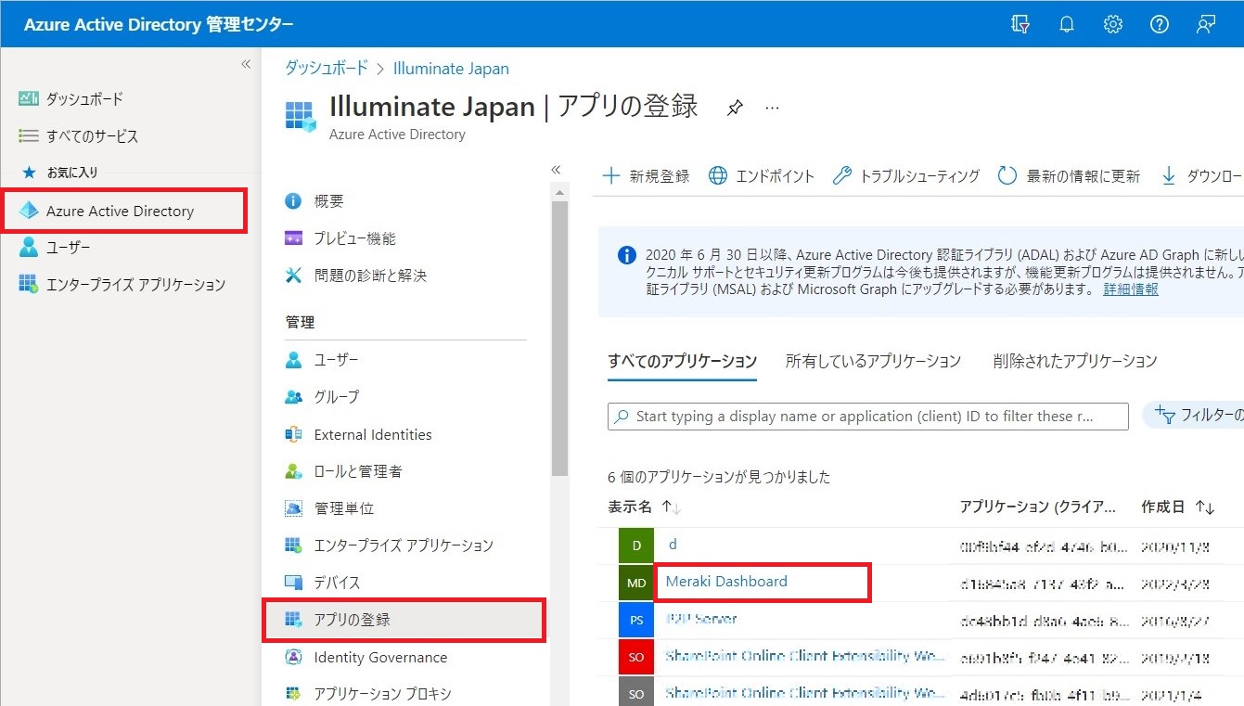Screen dimensions: 1244x706
Task: Focus the application name search field
Action: 868,417
